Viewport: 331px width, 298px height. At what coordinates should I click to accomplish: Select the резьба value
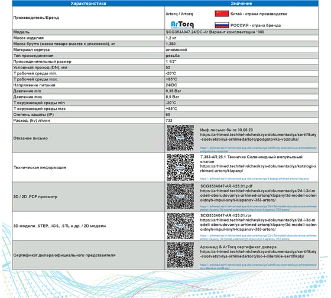(x=173, y=56)
